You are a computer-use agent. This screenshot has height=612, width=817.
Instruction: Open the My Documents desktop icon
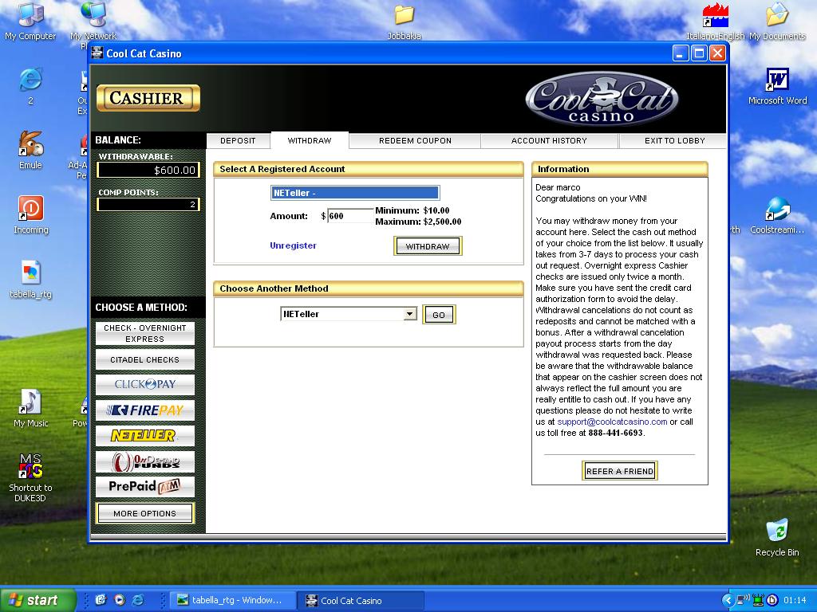click(777, 21)
